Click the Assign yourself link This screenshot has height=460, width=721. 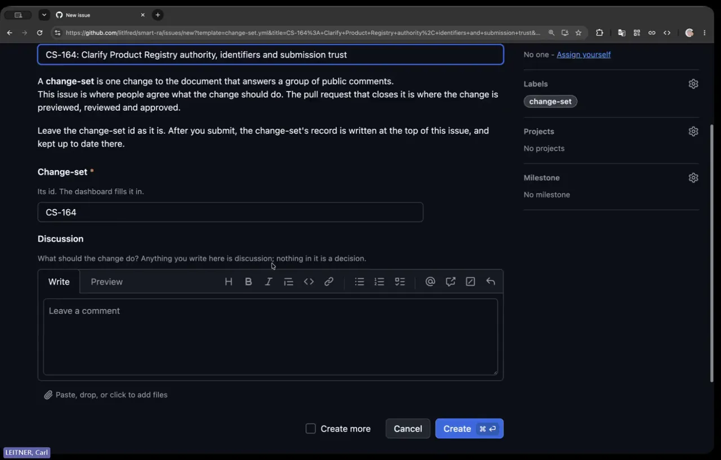584,55
